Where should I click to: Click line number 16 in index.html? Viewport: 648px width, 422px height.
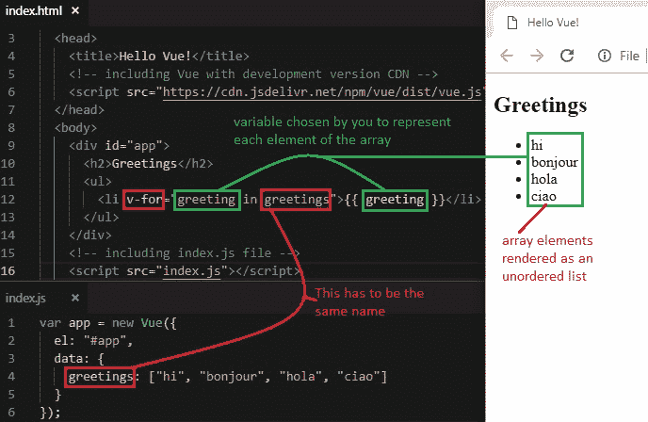tap(8, 271)
